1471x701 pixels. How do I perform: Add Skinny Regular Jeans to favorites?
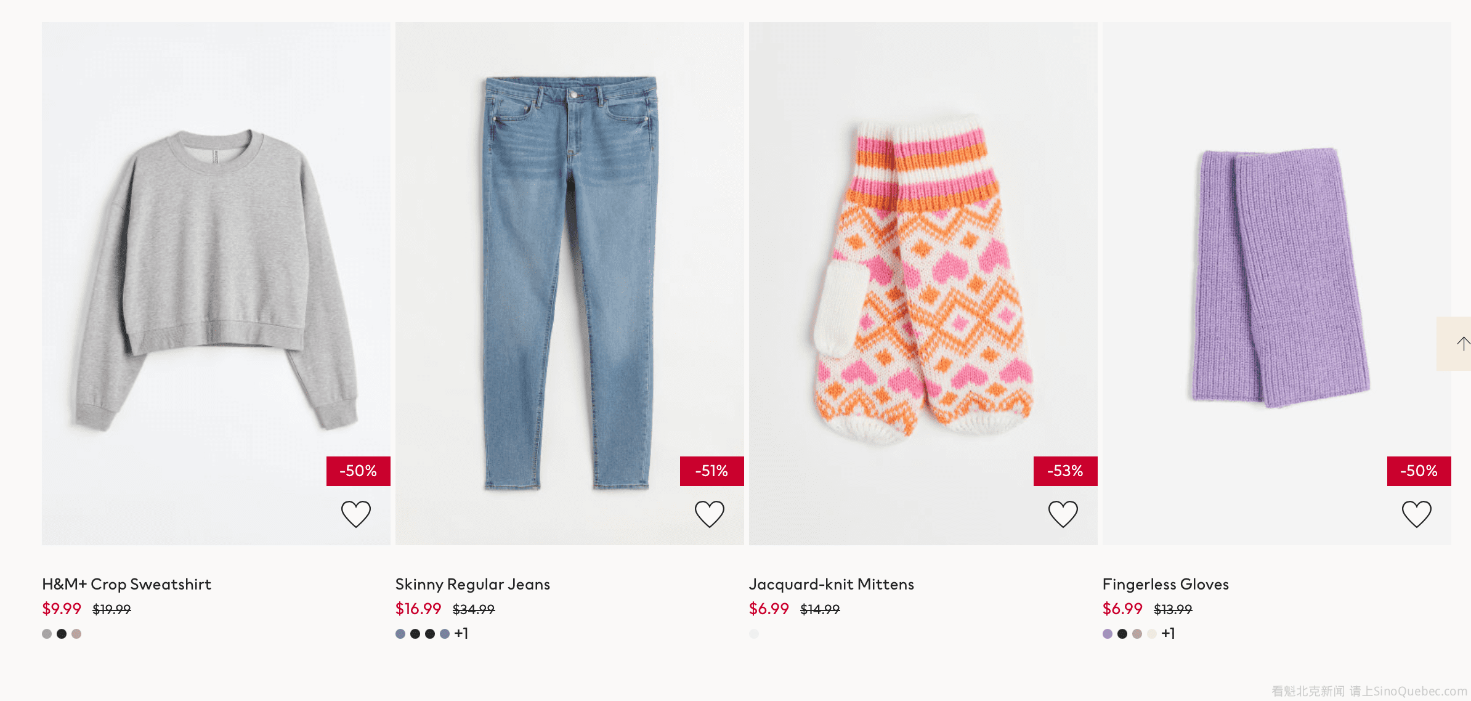(710, 514)
